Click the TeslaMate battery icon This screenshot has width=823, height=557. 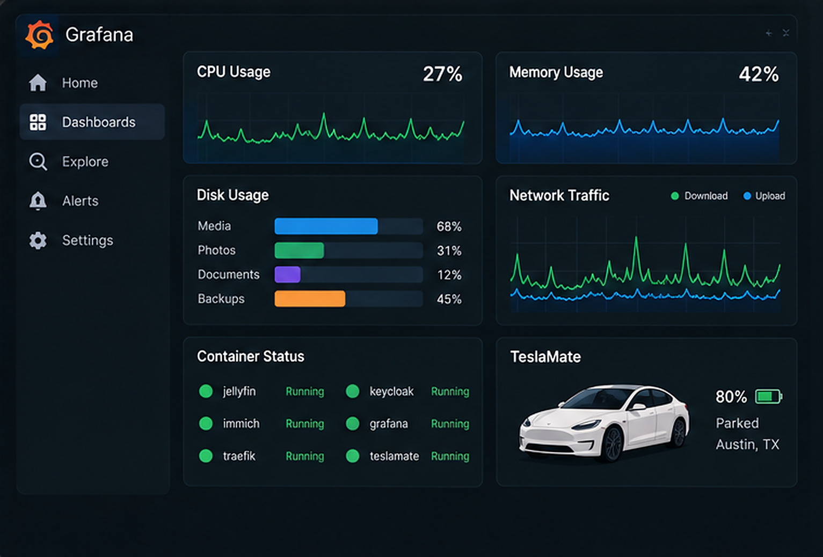pos(769,397)
